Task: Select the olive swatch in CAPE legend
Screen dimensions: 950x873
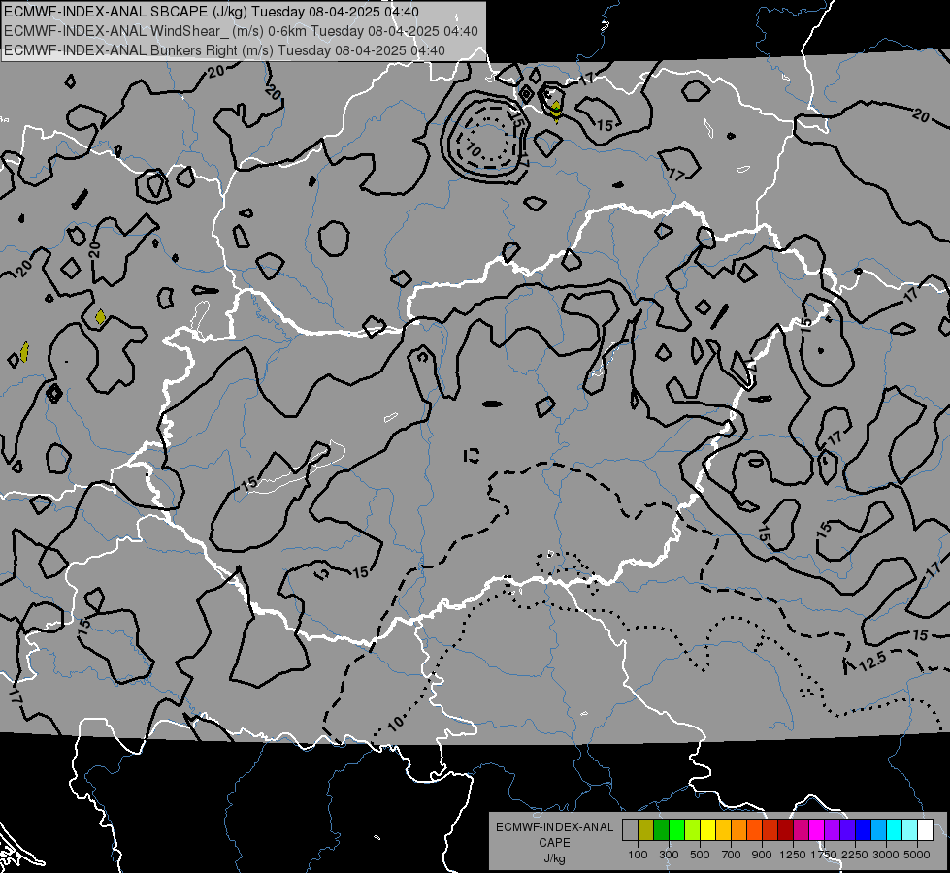Action: point(645,830)
